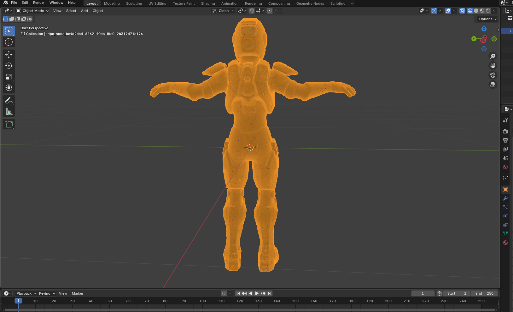The width and height of the screenshot is (513, 312).
Task: Switch to the Shading workspace tab
Action: click(208, 3)
